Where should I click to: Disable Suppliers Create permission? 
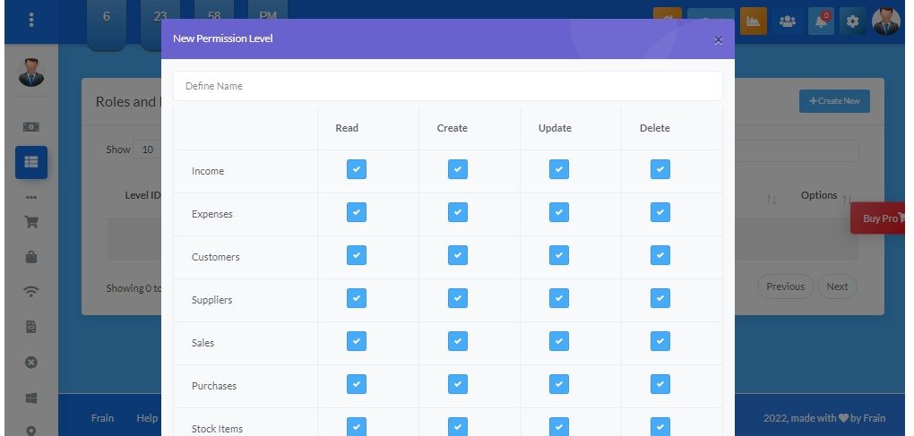click(458, 298)
